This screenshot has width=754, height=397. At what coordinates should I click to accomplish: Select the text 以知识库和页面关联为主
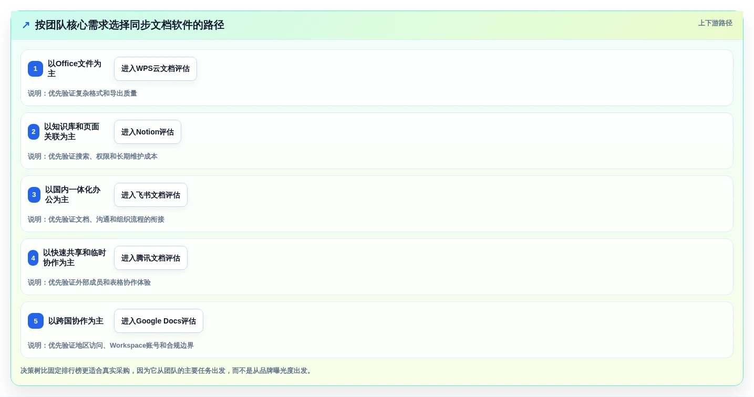[72, 132]
